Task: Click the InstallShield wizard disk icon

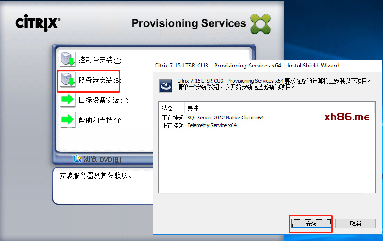Action: click(166, 86)
